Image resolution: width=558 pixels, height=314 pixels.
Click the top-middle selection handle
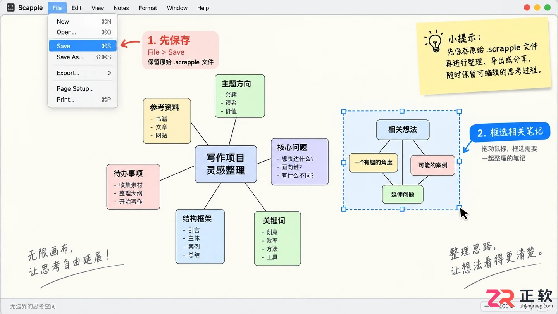point(402,111)
